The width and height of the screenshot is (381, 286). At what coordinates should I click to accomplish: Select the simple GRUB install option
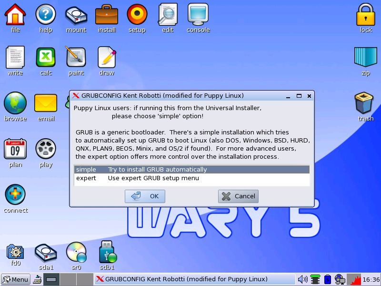coord(192,170)
